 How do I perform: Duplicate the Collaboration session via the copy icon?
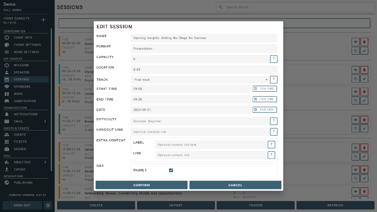[x=355, y=101]
